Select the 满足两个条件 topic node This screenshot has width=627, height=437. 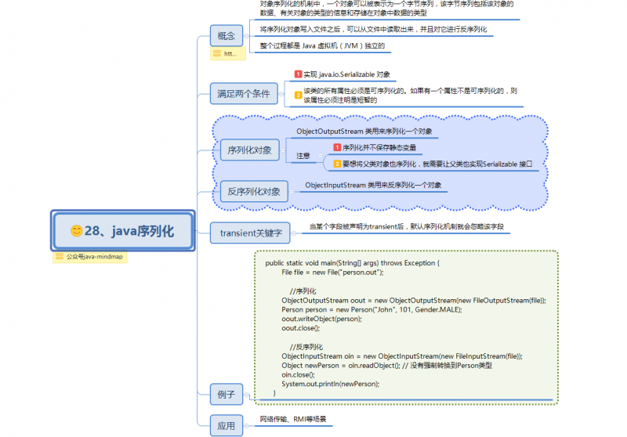pyautogui.click(x=243, y=95)
